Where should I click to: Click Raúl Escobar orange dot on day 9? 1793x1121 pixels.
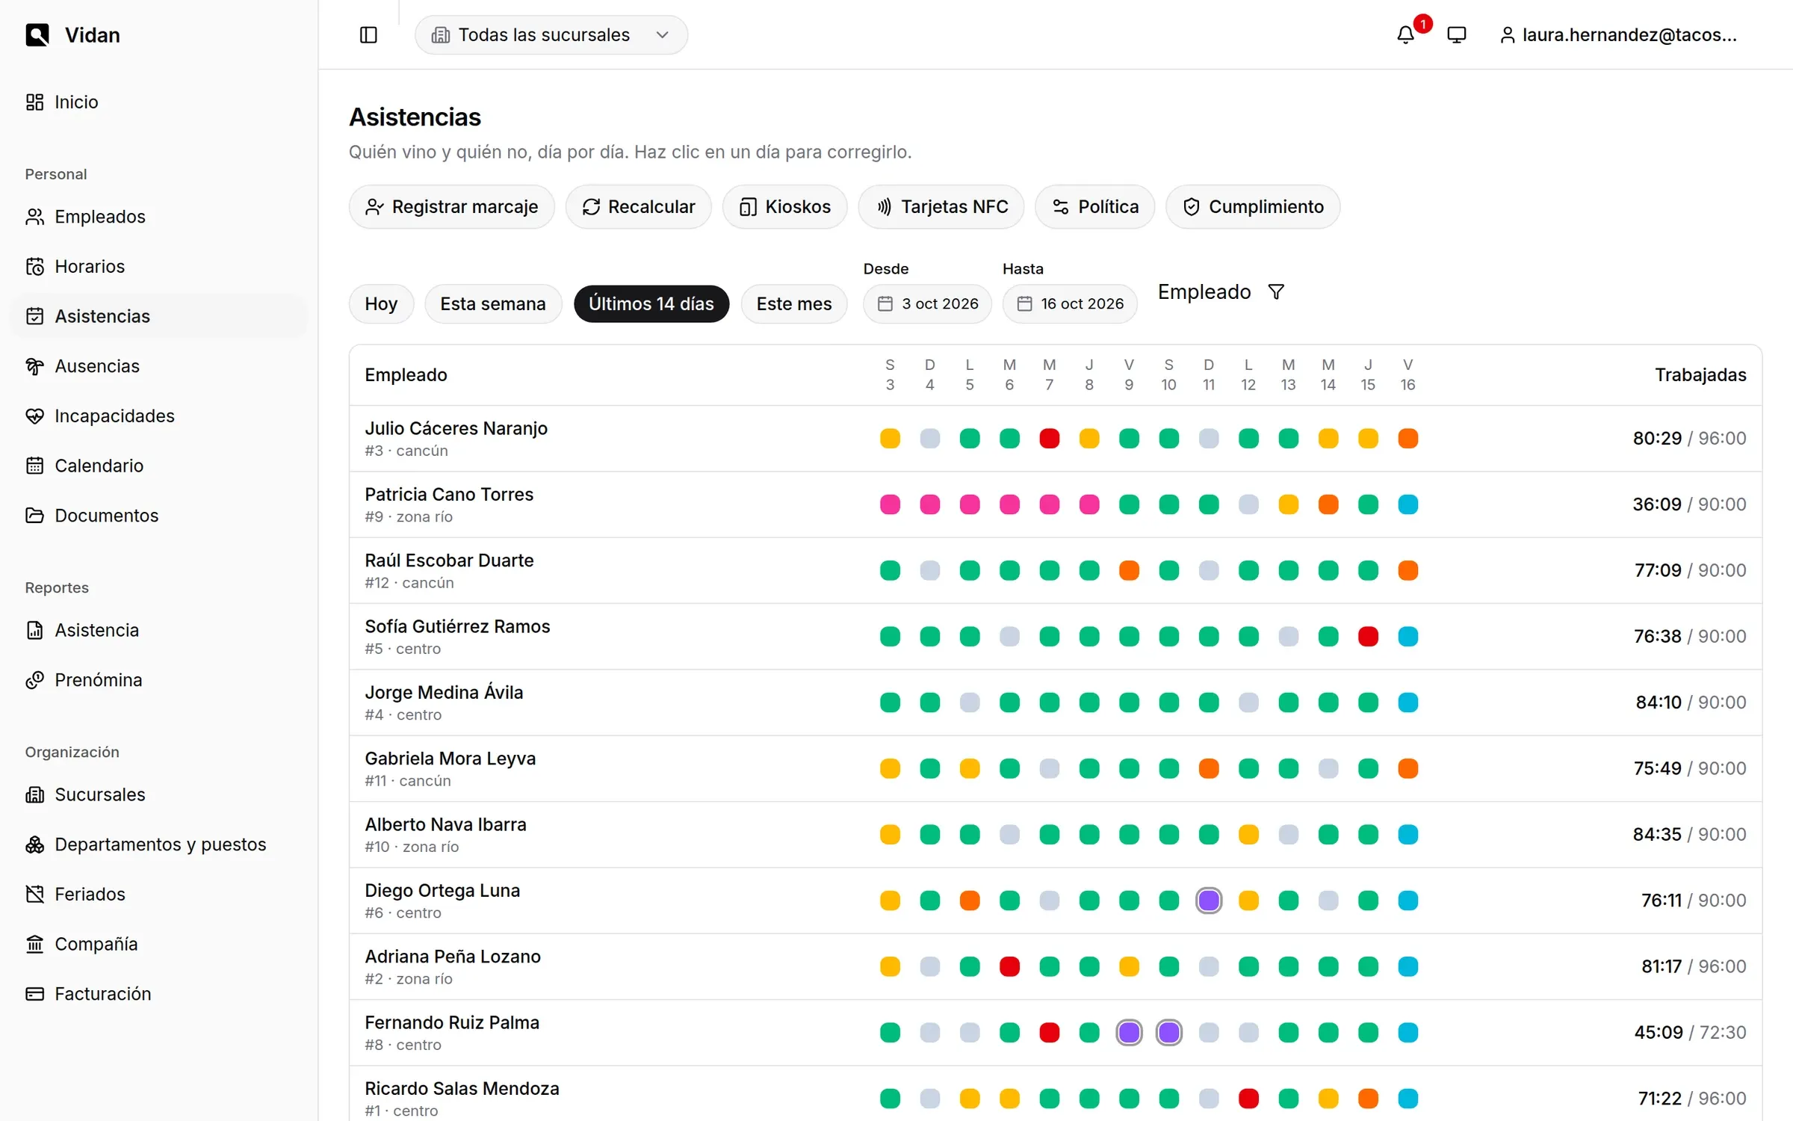[1129, 571]
